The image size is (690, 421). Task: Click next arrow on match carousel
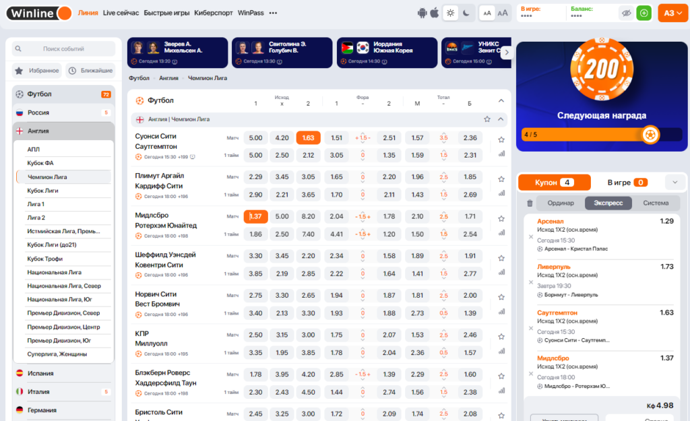tap(507, 53)
